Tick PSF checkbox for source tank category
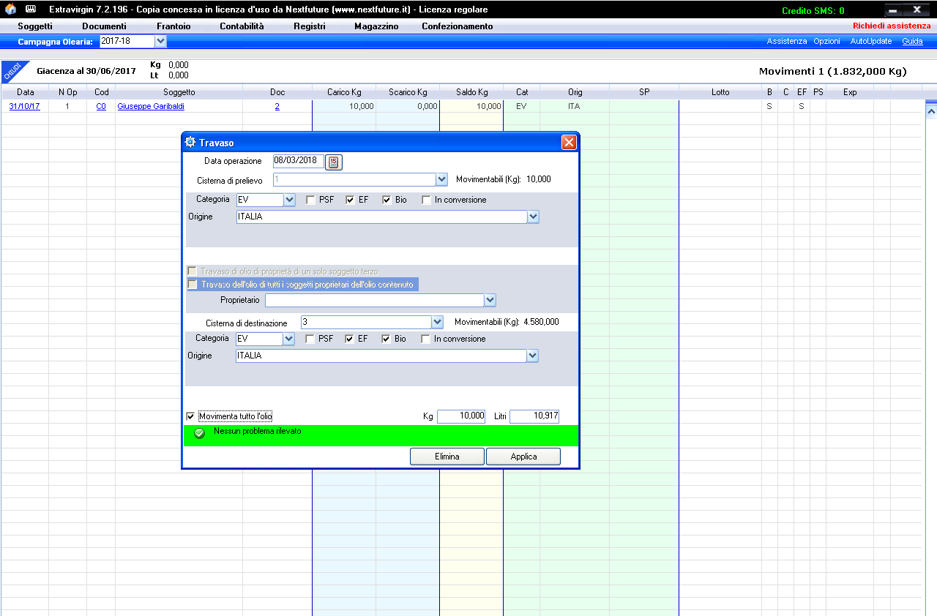Screen dimensions: 937x616 point(310,200)
